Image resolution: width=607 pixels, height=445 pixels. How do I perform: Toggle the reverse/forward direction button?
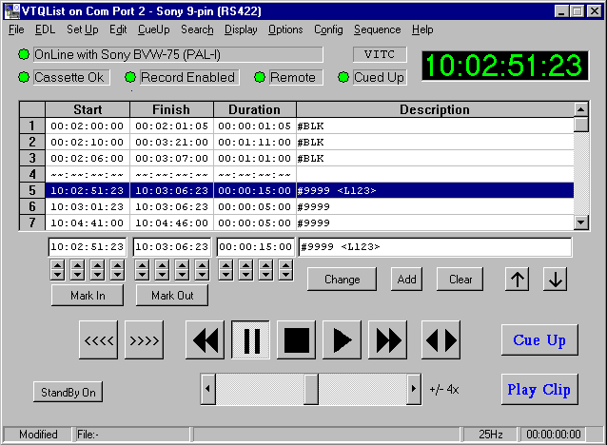[x=441, y=339]
